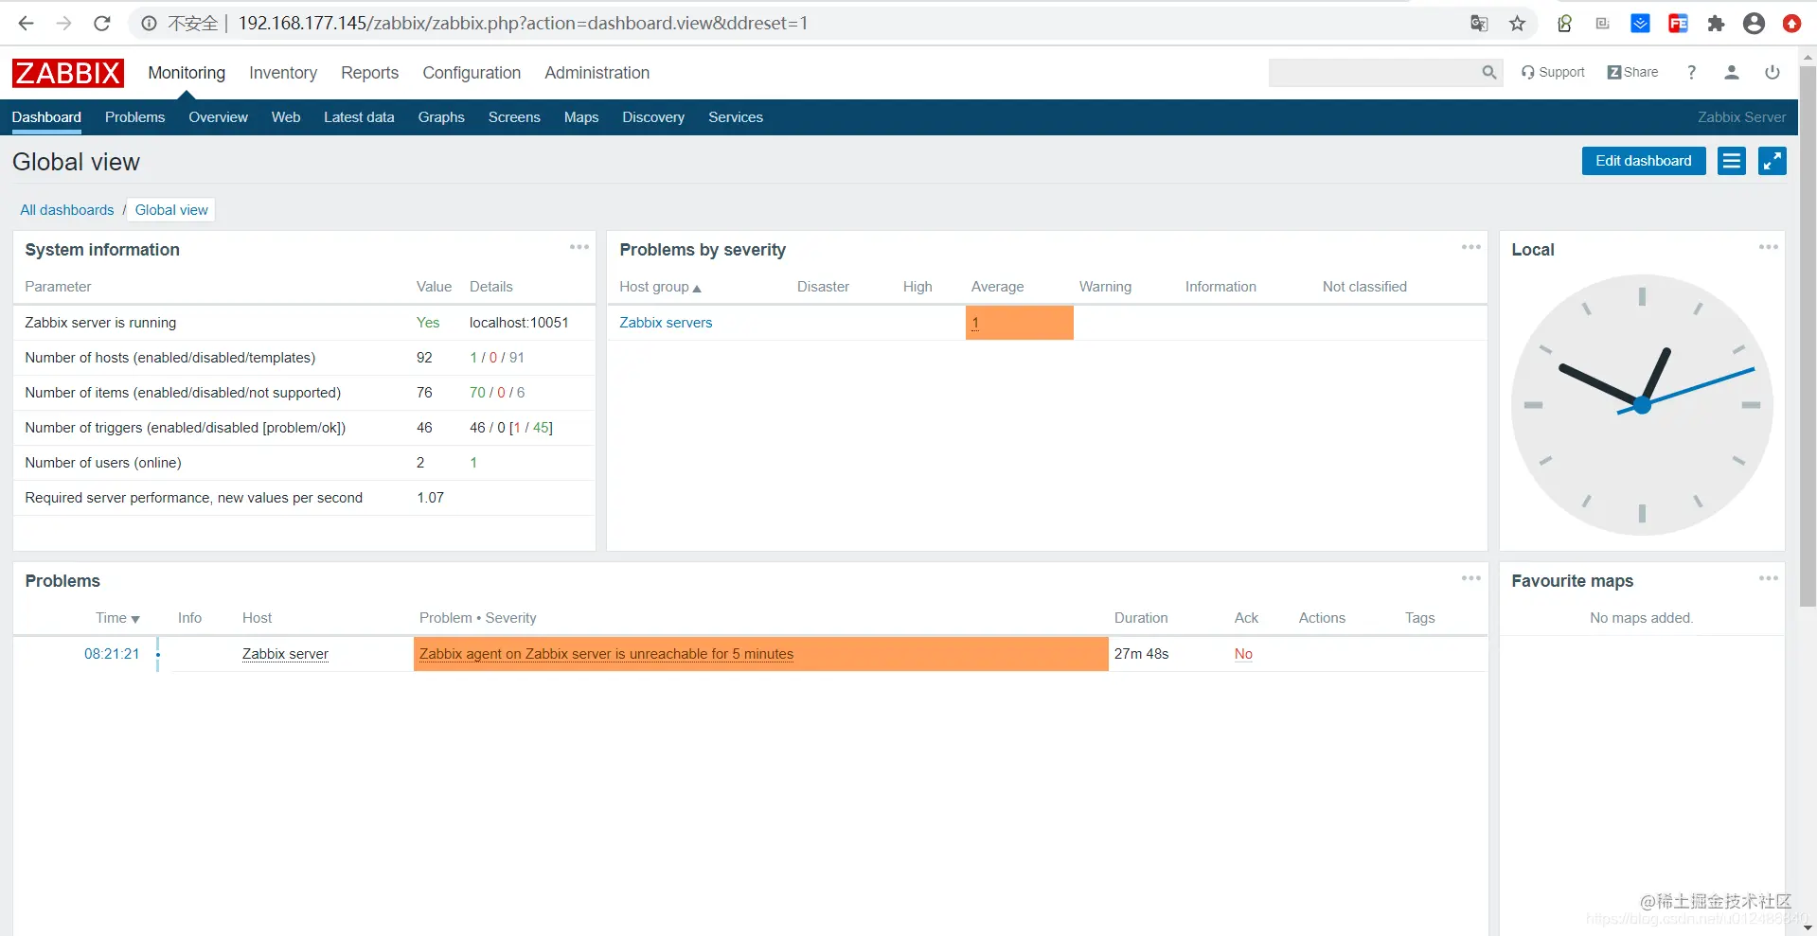
Task: Switch to the Services tab
Action: pos(736,117)
